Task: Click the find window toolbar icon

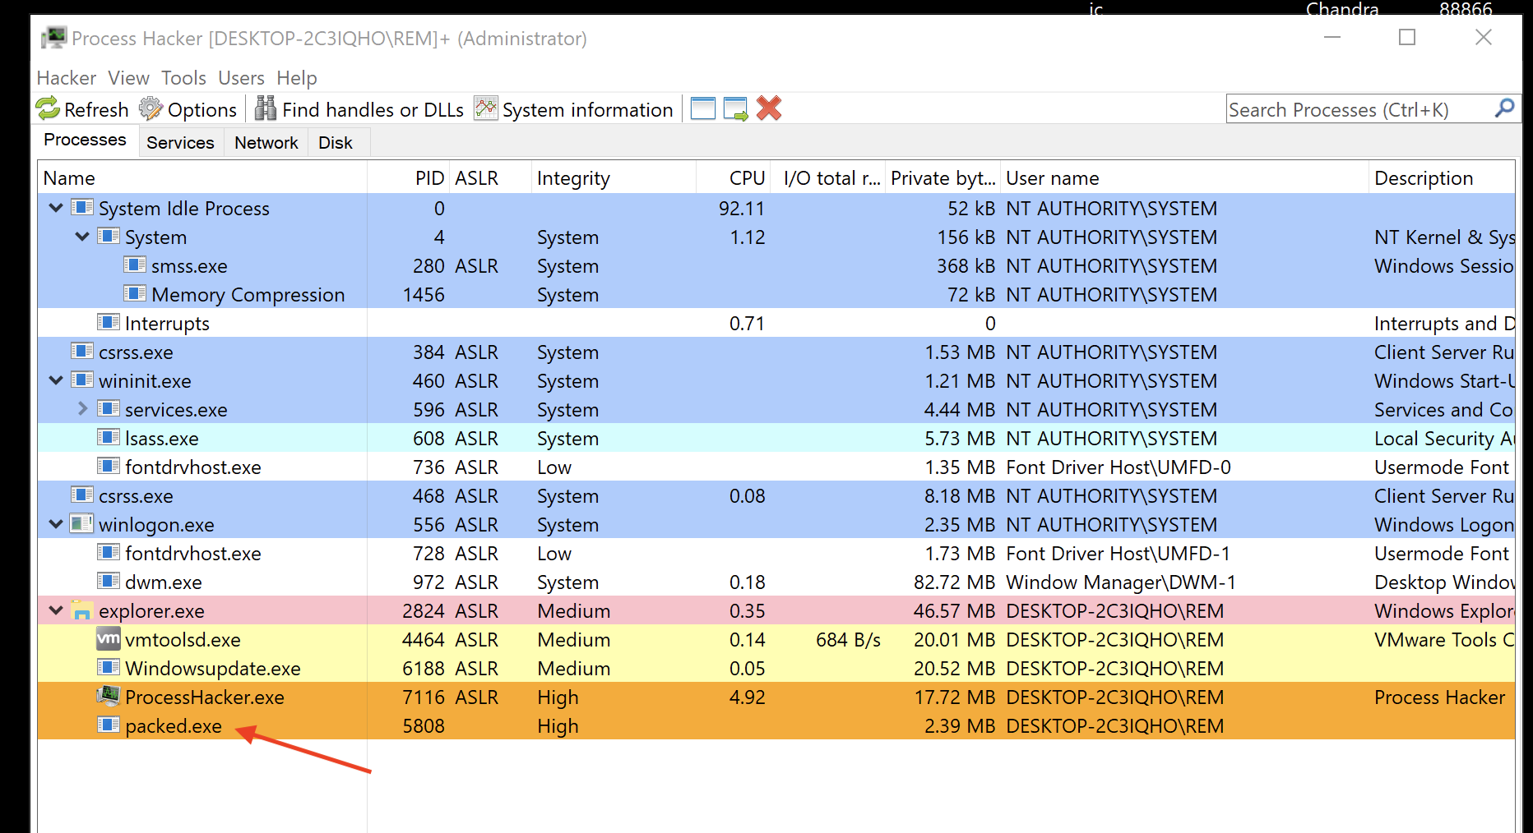Action: click(703, 108)
